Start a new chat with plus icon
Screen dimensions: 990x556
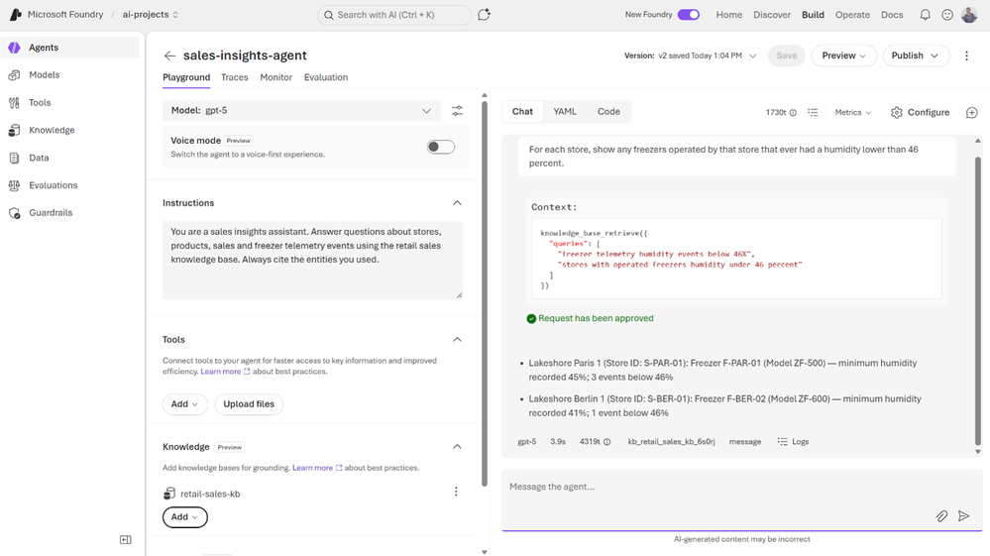(972, 112)
